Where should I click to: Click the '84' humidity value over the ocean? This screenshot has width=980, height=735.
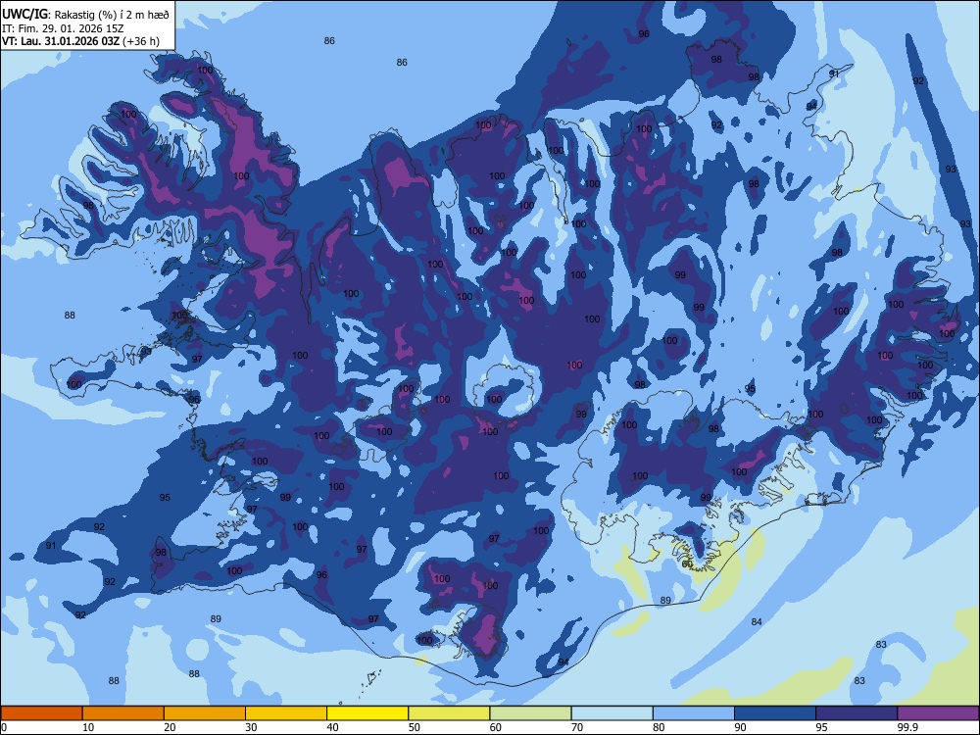[757, 622]
